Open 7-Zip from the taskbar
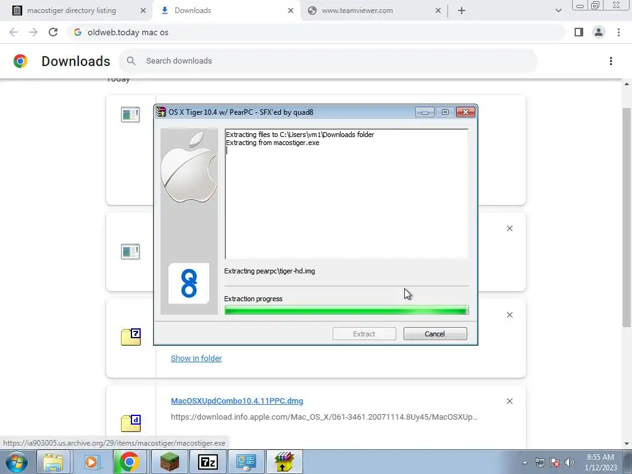This screenshot has width=632, height=474. [208, 462]
